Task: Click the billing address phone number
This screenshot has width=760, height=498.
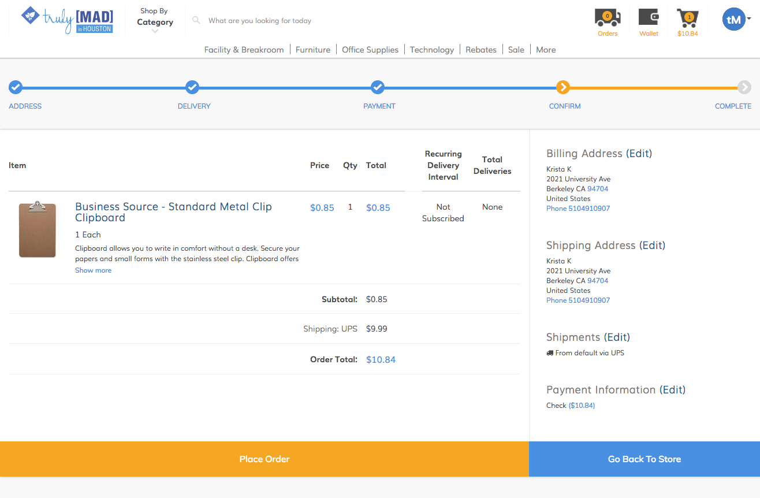Action: pyautogui.click(x=578, y=208)
